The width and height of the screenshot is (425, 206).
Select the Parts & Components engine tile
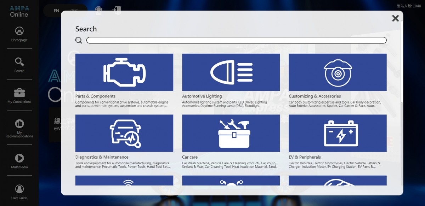[124, 72]
